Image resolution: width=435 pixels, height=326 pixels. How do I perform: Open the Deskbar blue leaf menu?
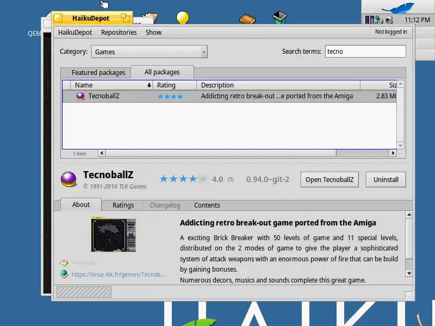(398, 8)
